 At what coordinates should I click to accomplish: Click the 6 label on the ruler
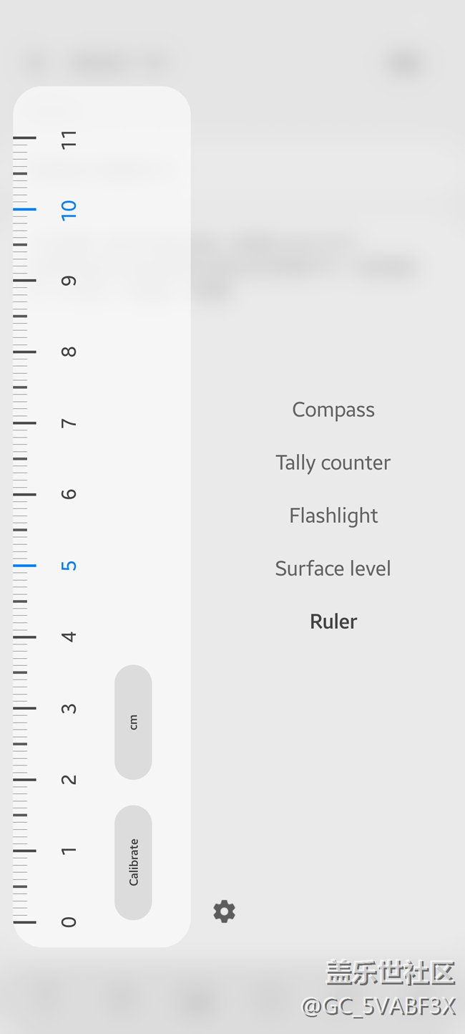click(69, 494)
